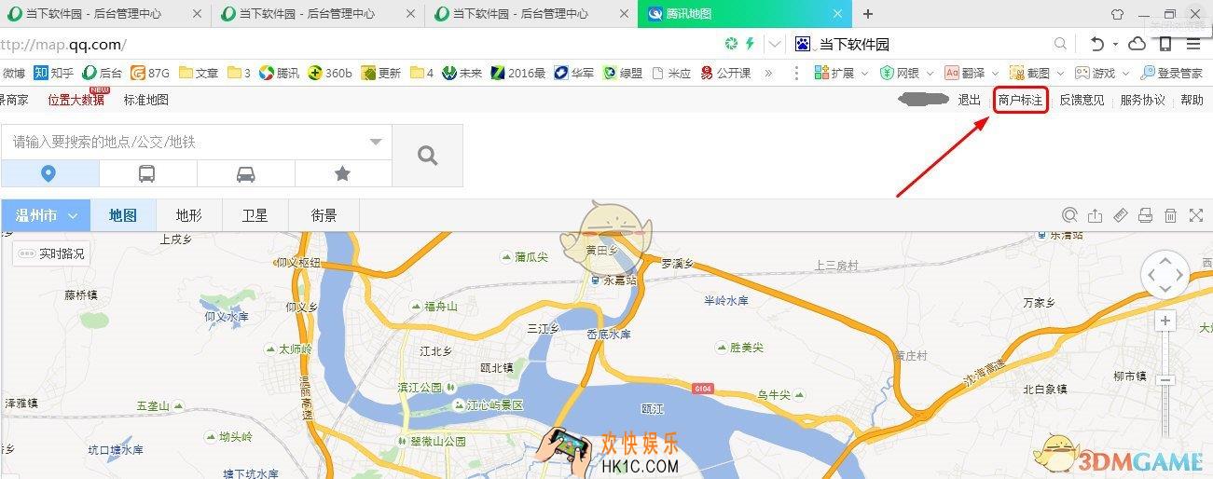Viewport: 1213px width, 479px height.
Task: Click the print map icon
Action: [1146, 215]
